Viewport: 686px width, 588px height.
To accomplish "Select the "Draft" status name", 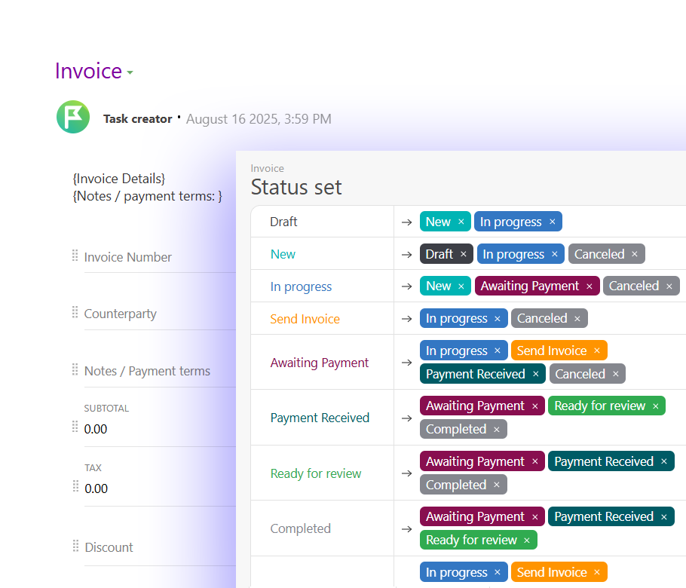I will [283, 222].
